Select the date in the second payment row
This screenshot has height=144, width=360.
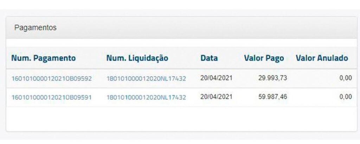(217, 97)
